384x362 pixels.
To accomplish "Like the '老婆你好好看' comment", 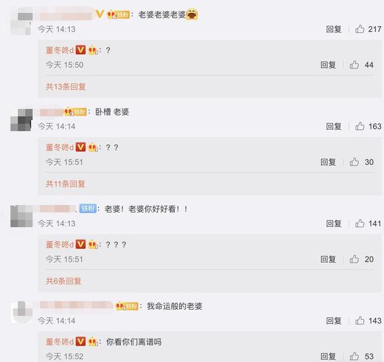I will 360,223.
